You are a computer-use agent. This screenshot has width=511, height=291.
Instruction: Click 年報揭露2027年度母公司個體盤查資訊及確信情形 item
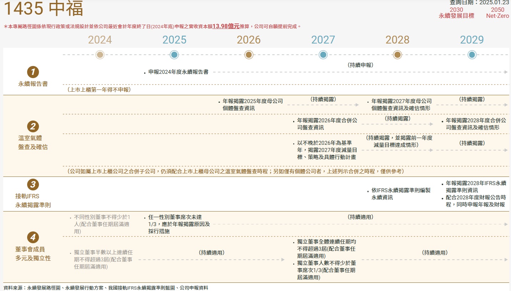[401, 104]
